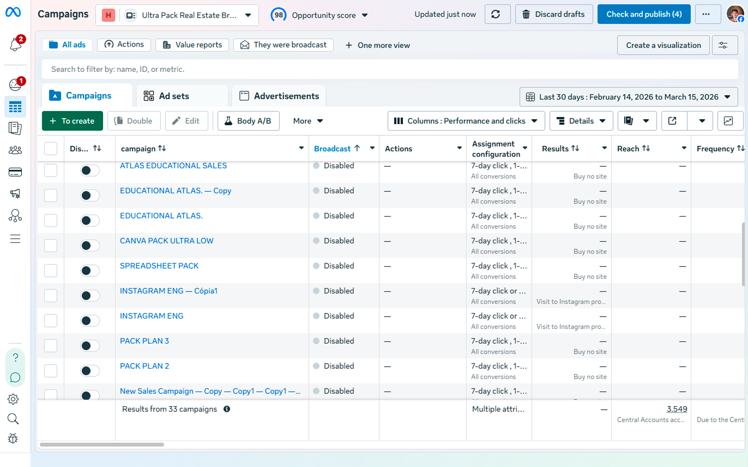Screen dimensions: 748x467
Task: Open notifications bell in left sidebar
Action: (x=15, y=44)
